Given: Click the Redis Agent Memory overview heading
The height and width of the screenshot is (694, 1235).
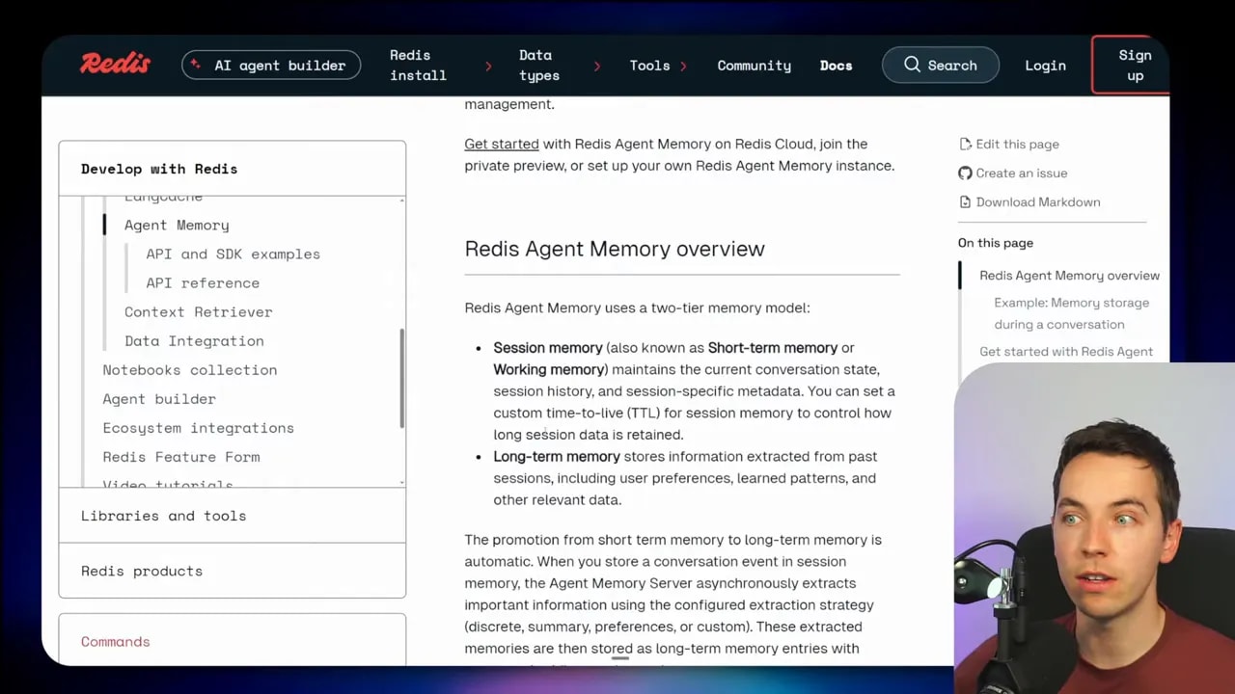Looking at the screenshot, I should (615, 249).
